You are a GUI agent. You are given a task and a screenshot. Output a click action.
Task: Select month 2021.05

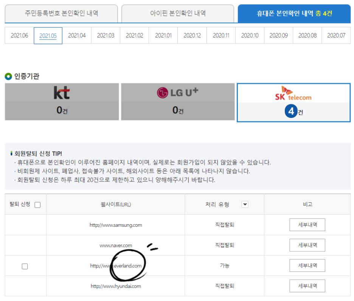(48, 36)
